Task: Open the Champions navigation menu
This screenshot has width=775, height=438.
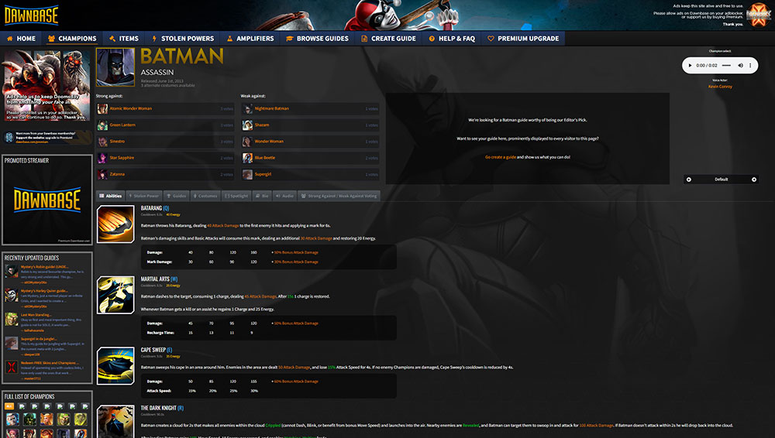Action: pos(72,39)
